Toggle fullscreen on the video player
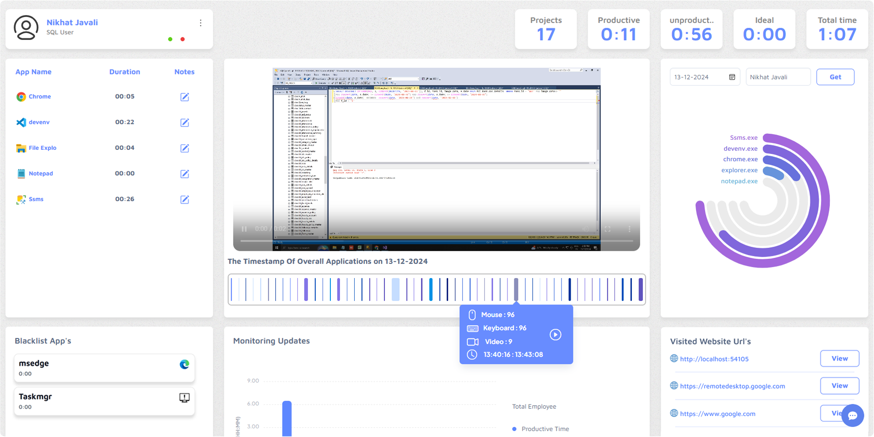The width and height of the screenshot is (874, 437). pos(607,229)
